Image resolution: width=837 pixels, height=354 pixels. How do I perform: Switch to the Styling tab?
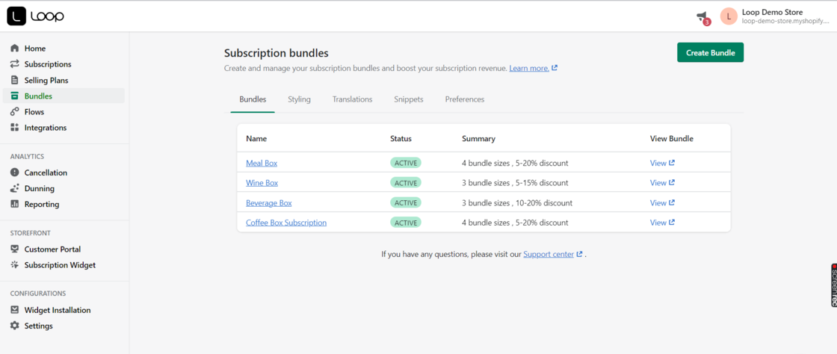pyautogui.click(x=299, y=99)
